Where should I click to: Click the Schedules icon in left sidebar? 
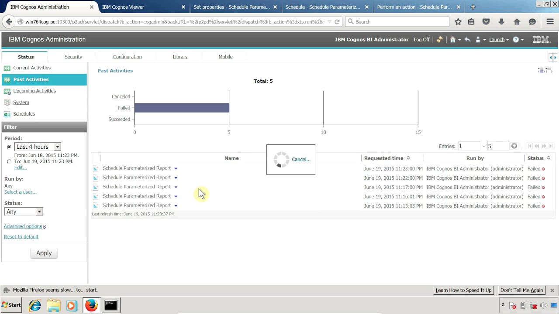click(x=7, y=114)
